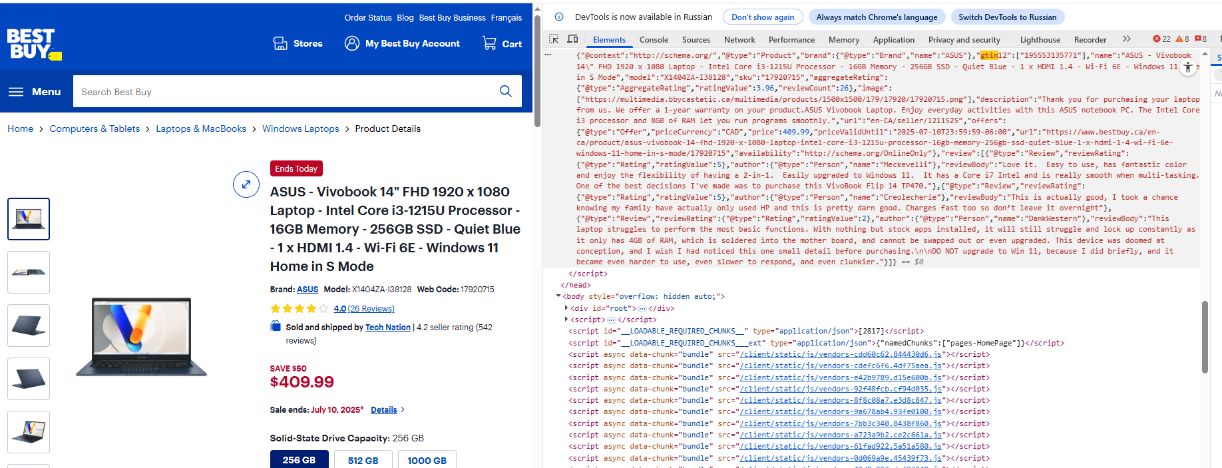Go to Windows Laptops breadcrumb
This screenshot has width=1222, height=468.
tap(301, 128)
